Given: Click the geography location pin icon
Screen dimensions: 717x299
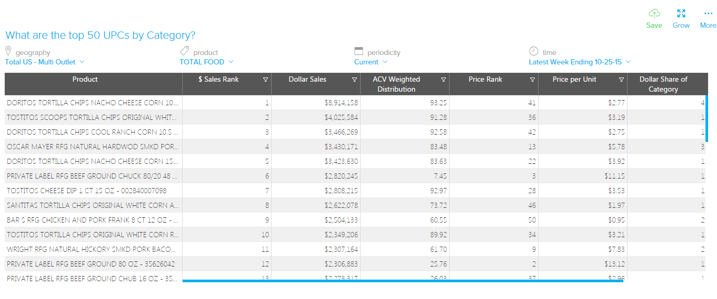Looking at the screenshot, I should 8,51.
